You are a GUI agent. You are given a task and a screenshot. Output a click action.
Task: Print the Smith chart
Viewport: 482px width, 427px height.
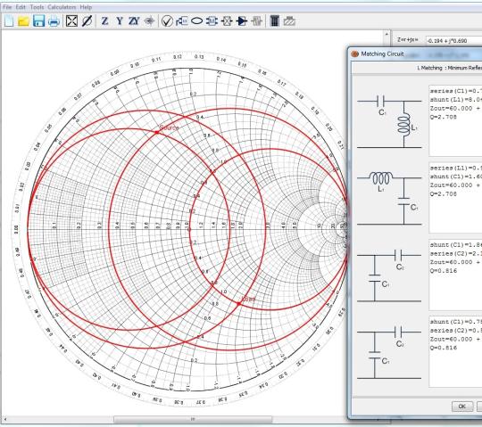[54, 21]
